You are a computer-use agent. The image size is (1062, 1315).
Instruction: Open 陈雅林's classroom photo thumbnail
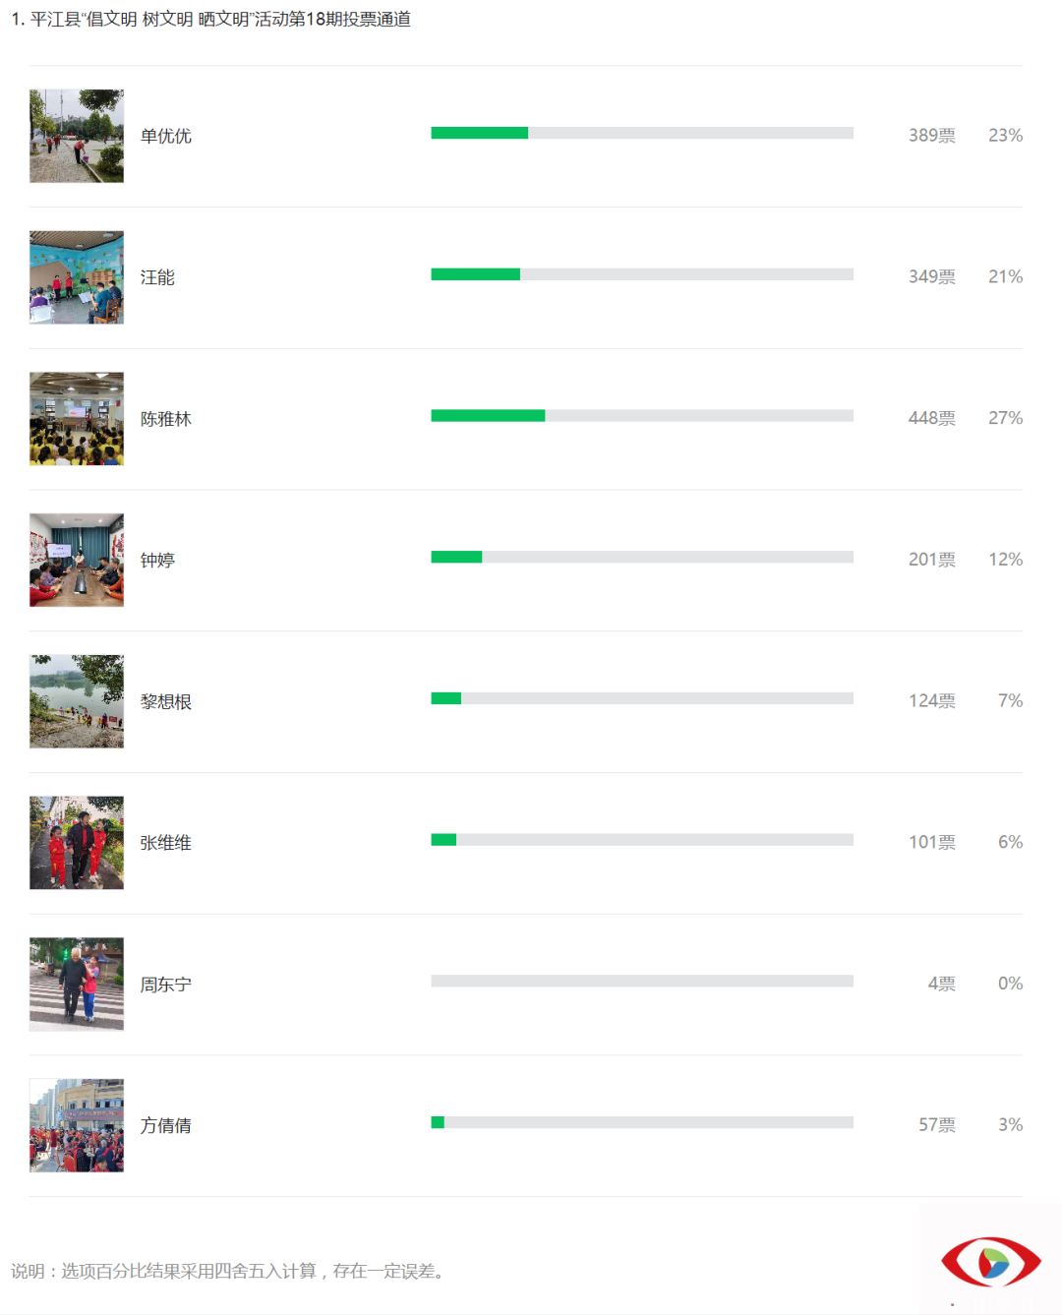(x=77, y=418)
